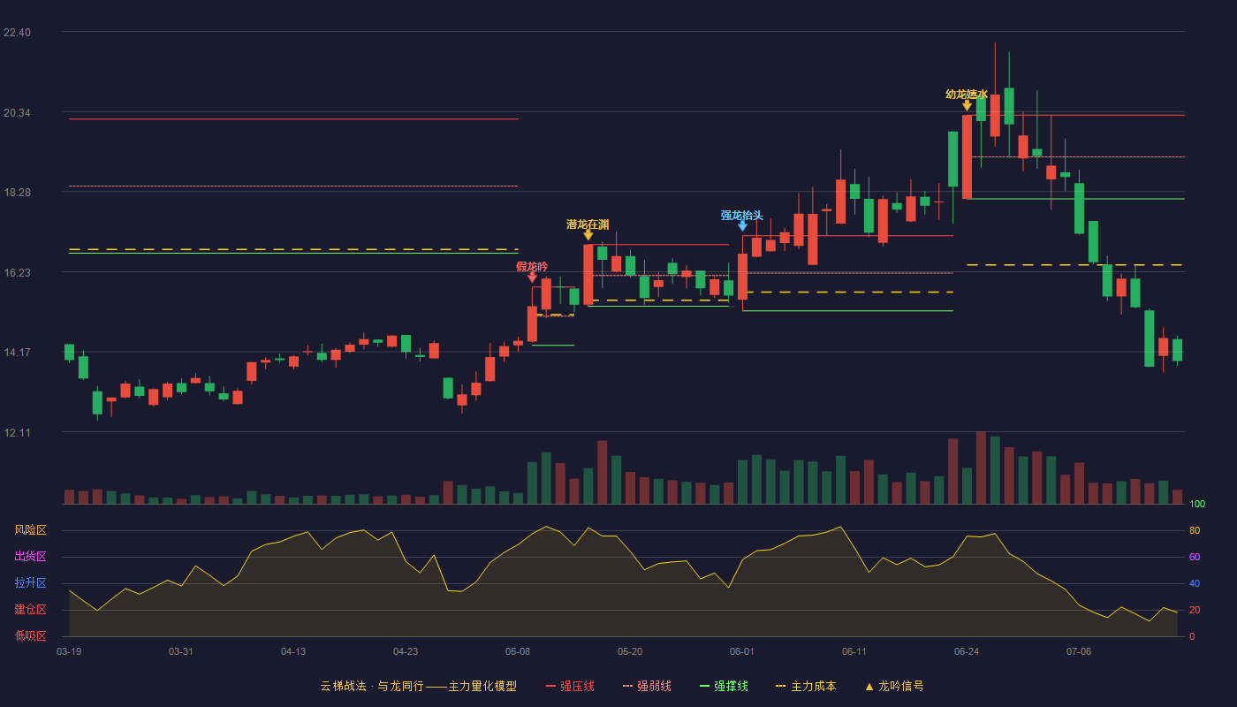The height and width of the screenshot is (707, 1237).
Task: Click the yellow arrow under 潜龙在渊 signal
Action: tap(588, 235)
